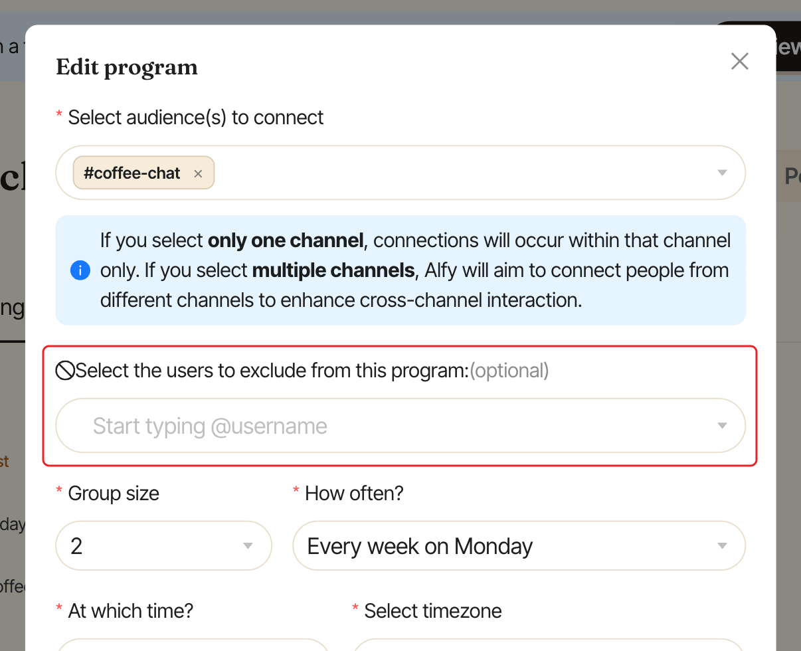The height and width of the screenshot is (651, 801).
Task: Click the blue info icon
Action: [x=80, y=270]
